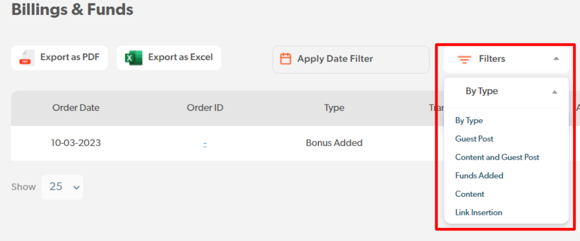Select the Funds Added filter option
Viewport: 580px width, 241px height.
[x=479, y=176]
